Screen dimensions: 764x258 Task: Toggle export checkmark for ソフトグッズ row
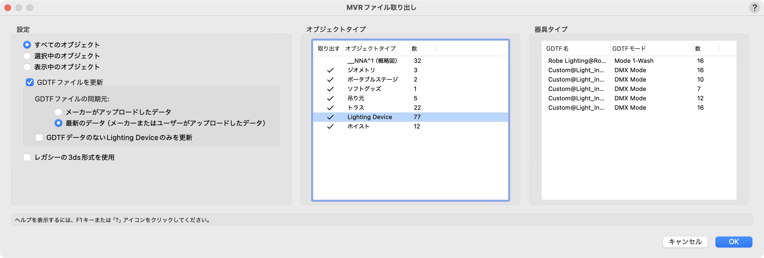click(x=330, y=89)
